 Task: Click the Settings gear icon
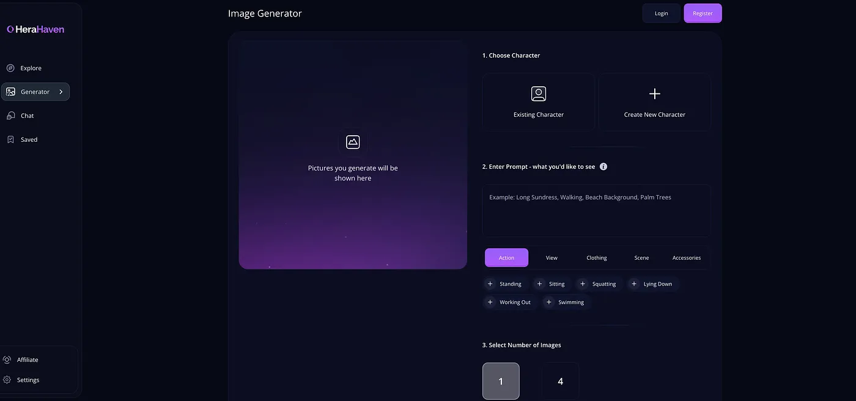tap(7, 380)
